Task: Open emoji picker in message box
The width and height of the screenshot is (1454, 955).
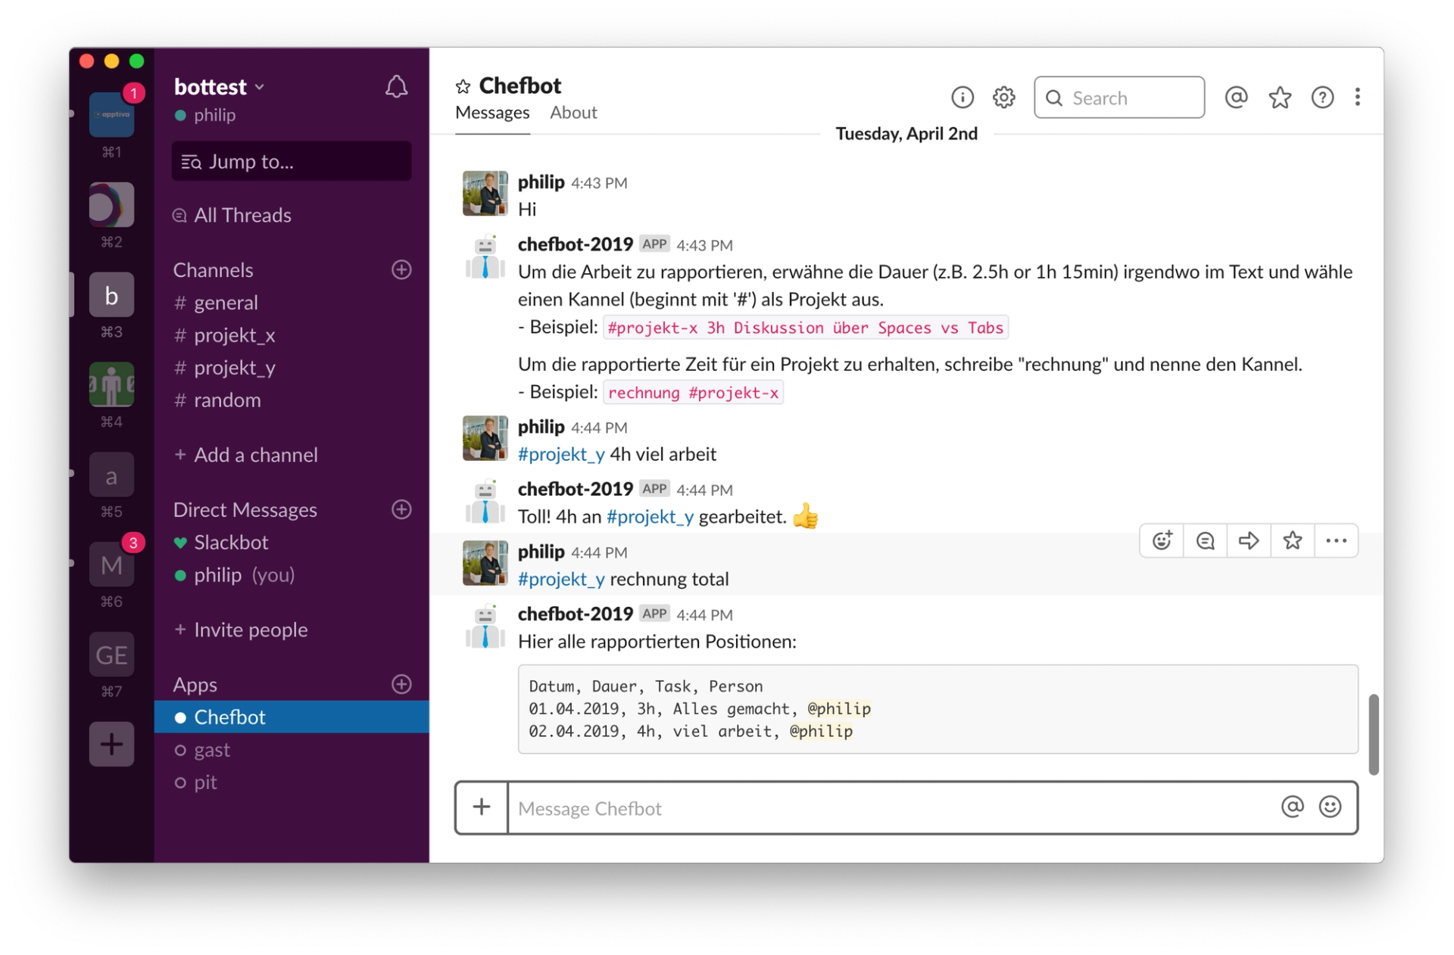Action: click(x=1330, y=807)
